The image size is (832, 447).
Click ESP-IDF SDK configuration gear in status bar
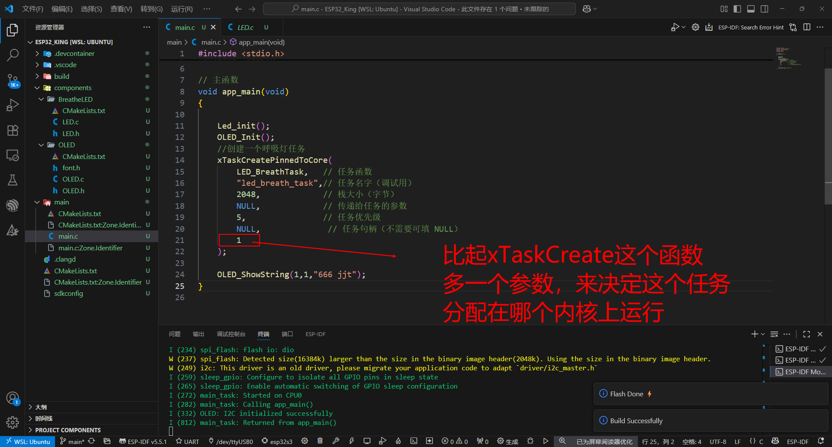[305, 441]
